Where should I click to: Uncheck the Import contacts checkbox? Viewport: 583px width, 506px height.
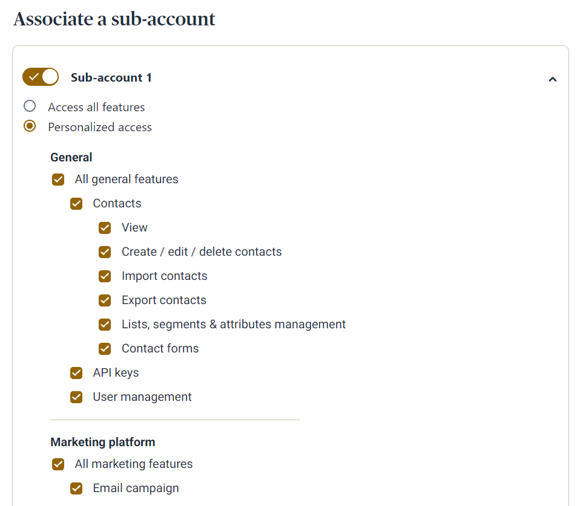point(105,276)
